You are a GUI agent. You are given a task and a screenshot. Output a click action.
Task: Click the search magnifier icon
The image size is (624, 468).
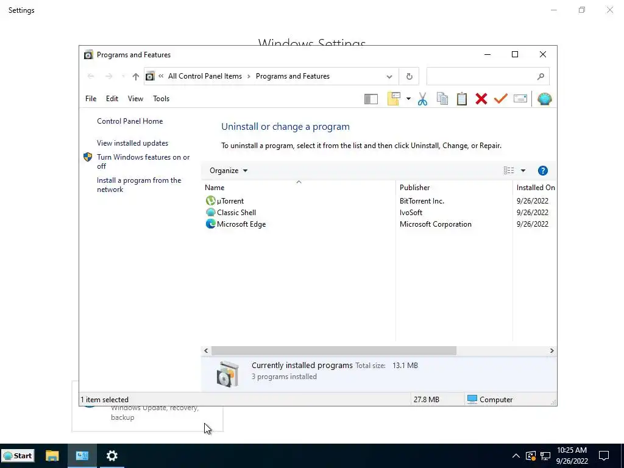point(541,76)
